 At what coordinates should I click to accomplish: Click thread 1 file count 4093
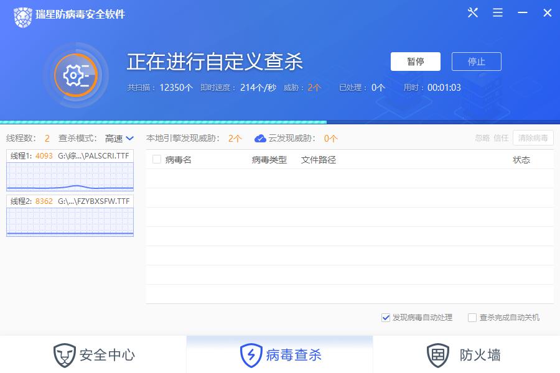point(44,155)
